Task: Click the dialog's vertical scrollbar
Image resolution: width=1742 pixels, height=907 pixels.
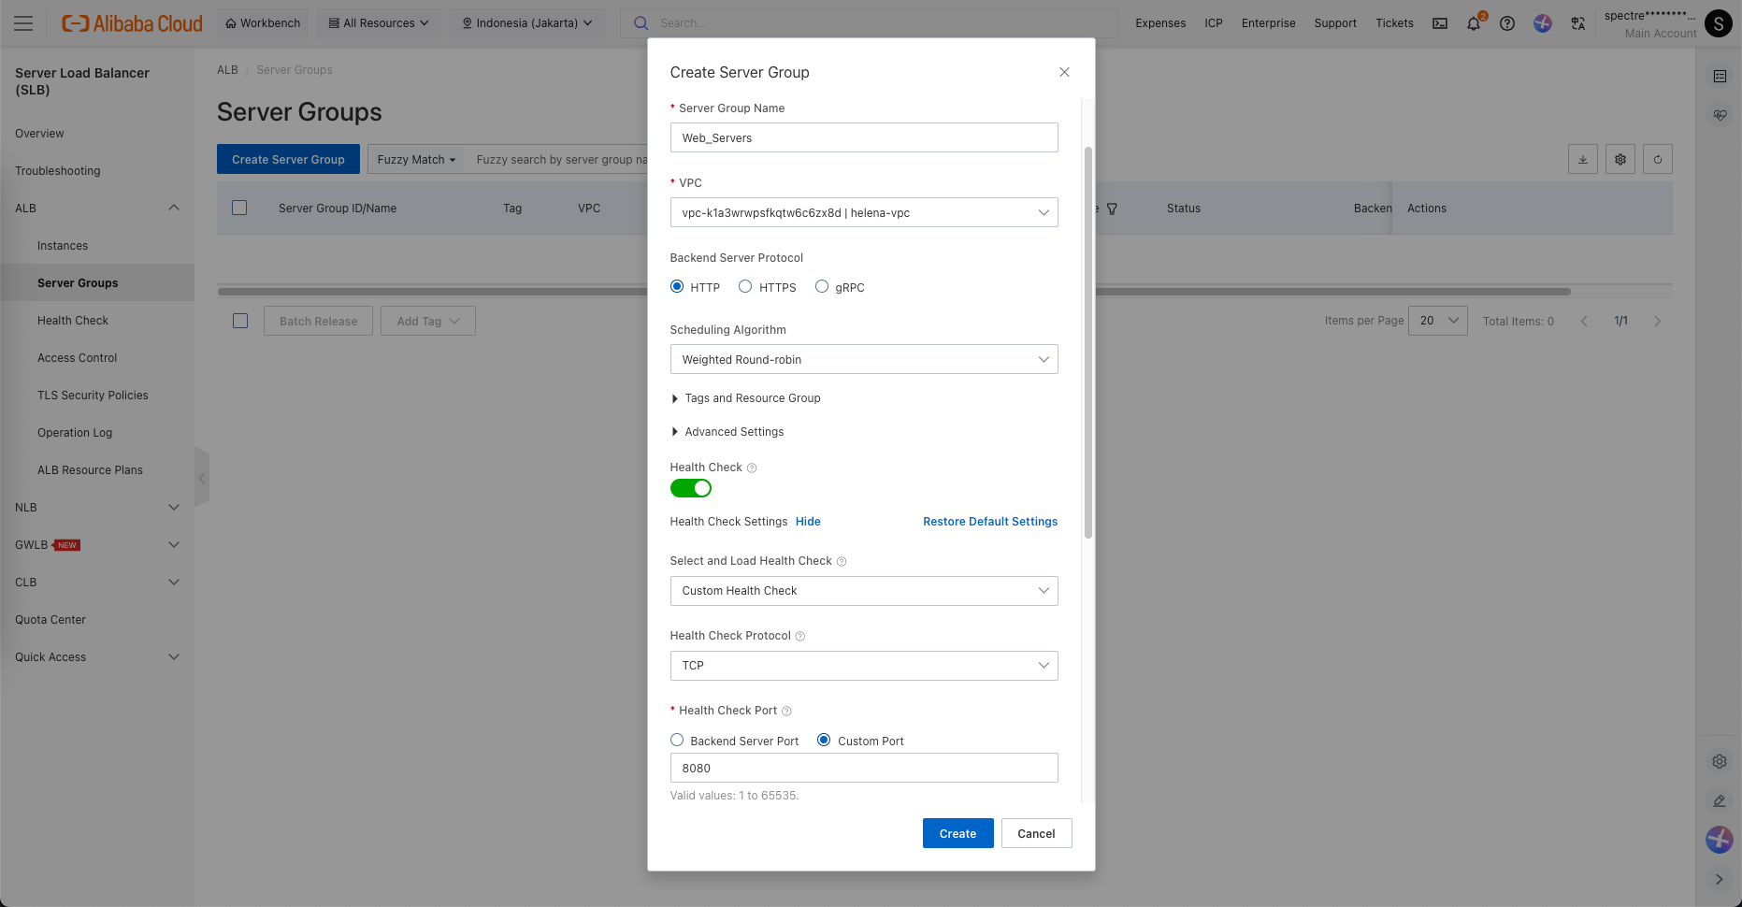Action: click(x=1087, y=341)
